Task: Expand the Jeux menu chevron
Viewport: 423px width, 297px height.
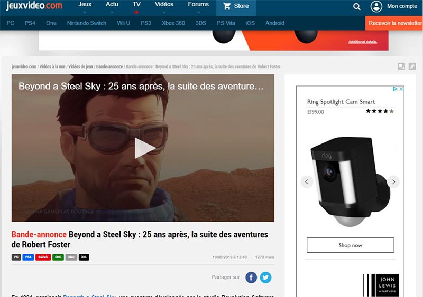Action: point(85,12)
